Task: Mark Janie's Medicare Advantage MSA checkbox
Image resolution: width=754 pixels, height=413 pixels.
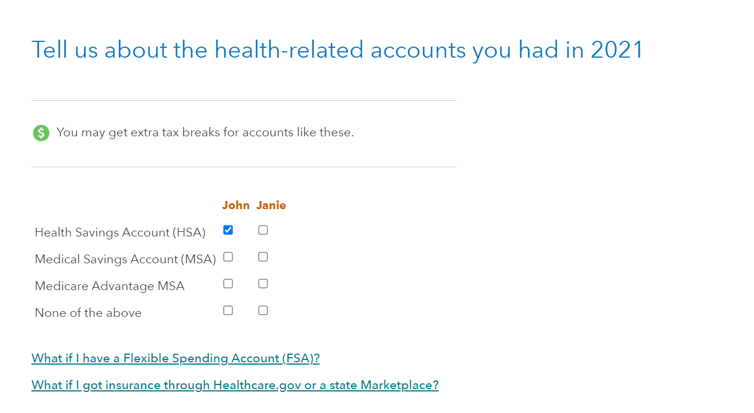Action: (x=263, y=284)
